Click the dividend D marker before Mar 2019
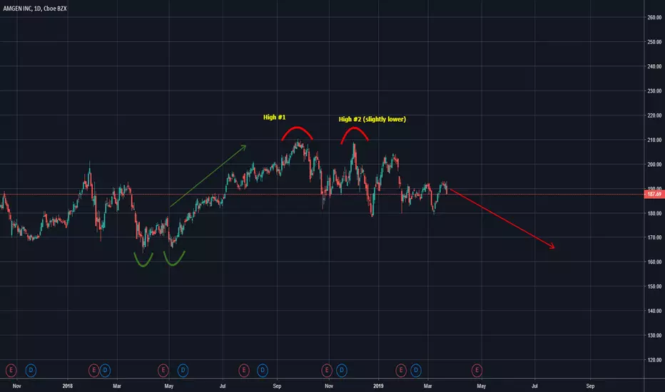665x392 pixels. [415, 371]
